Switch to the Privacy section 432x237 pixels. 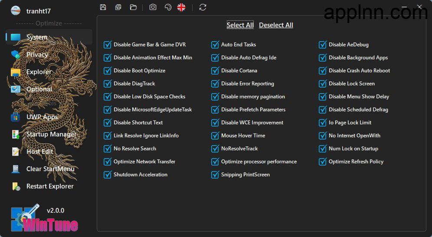point(49,55)
